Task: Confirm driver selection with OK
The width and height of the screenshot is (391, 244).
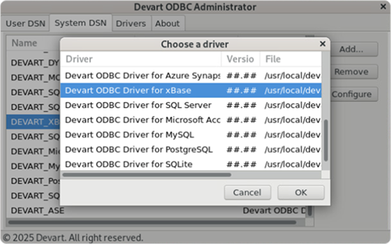Action: [301, 192]
